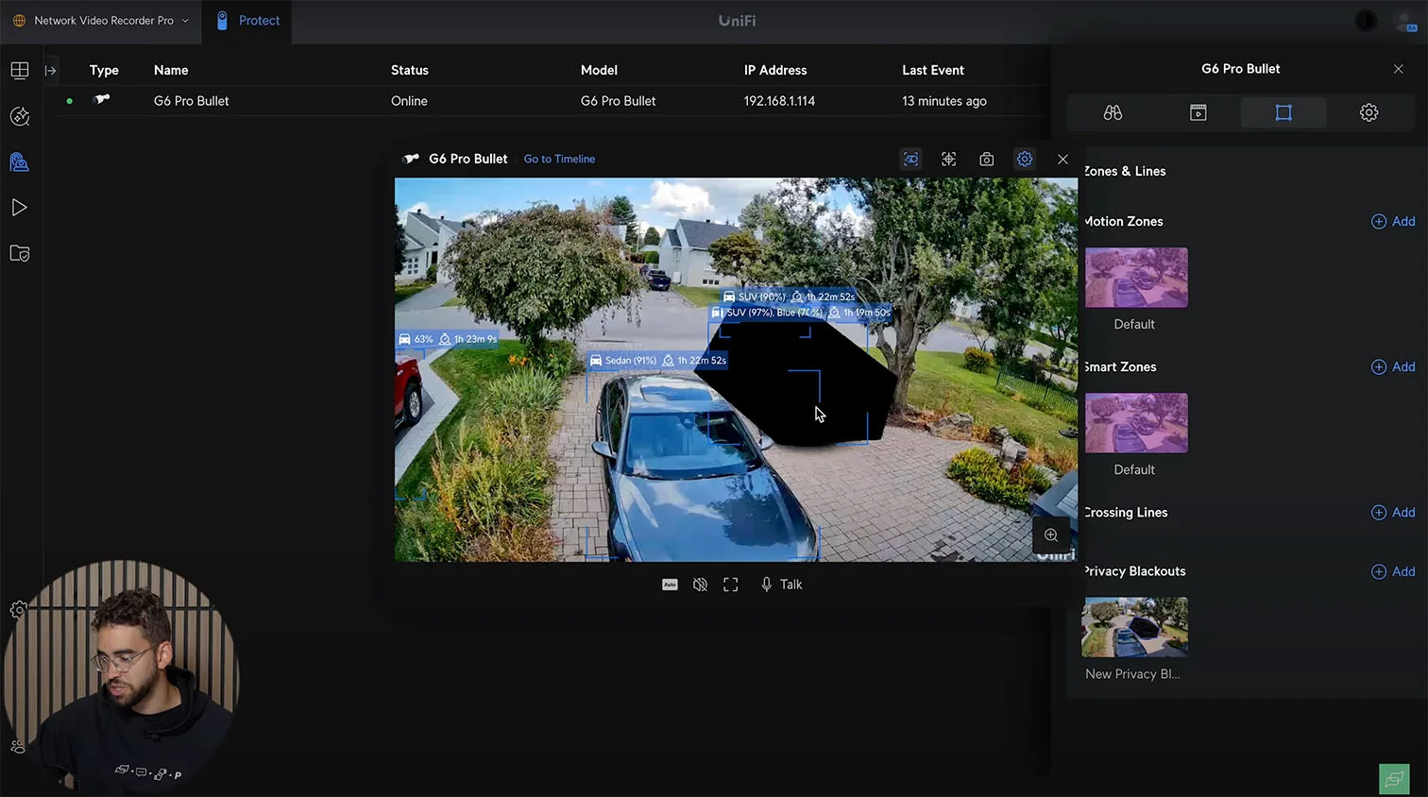
Task: Unmute the camera audio speaker icon
Action: click(x=700, y=585)
